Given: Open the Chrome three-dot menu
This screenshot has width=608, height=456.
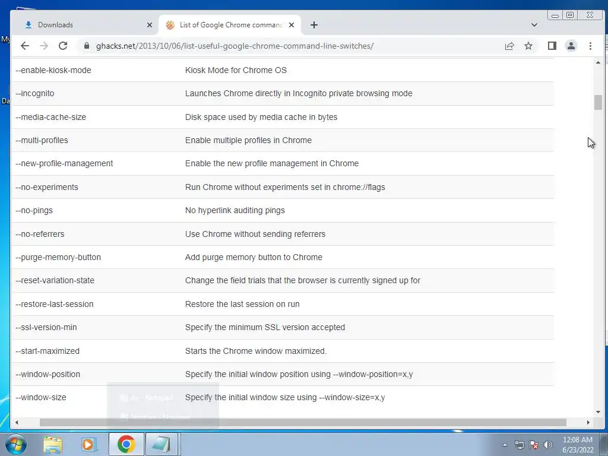Looking at the screenshot, I should coord(590,46).
